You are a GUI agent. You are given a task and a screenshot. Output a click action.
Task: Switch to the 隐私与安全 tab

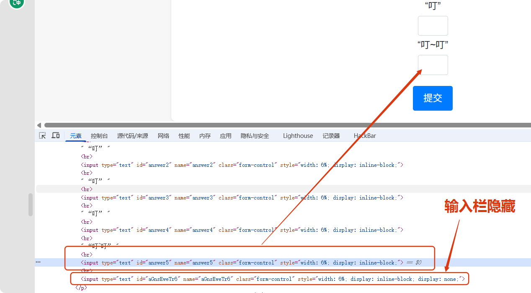[x=255, y=136]
